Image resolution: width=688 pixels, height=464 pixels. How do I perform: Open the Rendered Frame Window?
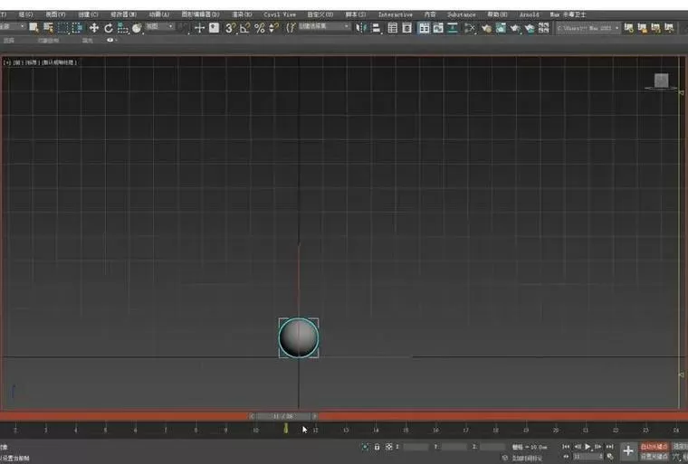(501, 28)
